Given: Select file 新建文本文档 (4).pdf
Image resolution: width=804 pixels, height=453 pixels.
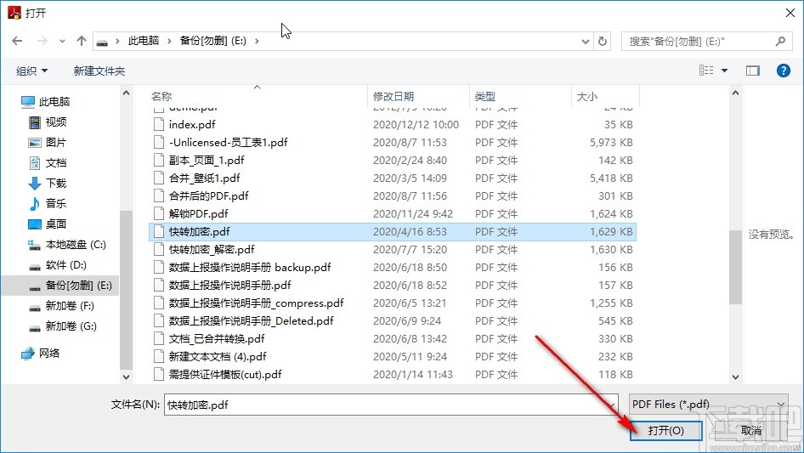Looking at the screenshot, I should click(x=393, y=357).
